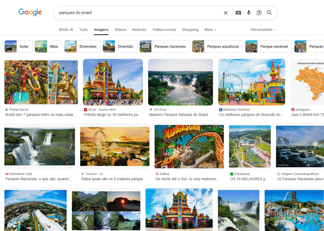This screenshot has height=231, width=324.
Task: Click the Google logo
Action: [30, 12]
